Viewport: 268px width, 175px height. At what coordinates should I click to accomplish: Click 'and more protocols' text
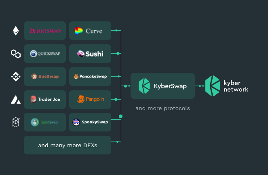click(x=162, y=108)
